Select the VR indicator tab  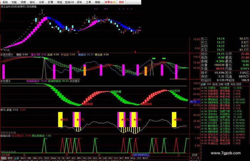[63, 158]
